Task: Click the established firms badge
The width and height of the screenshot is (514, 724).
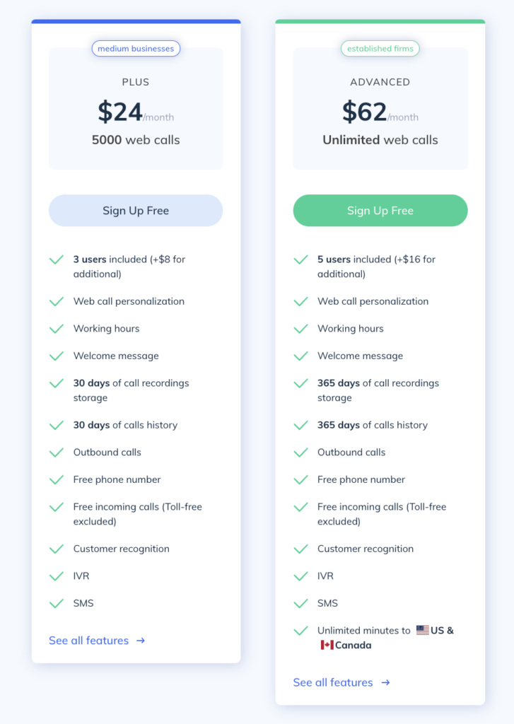Action: [x=380, y=49]
